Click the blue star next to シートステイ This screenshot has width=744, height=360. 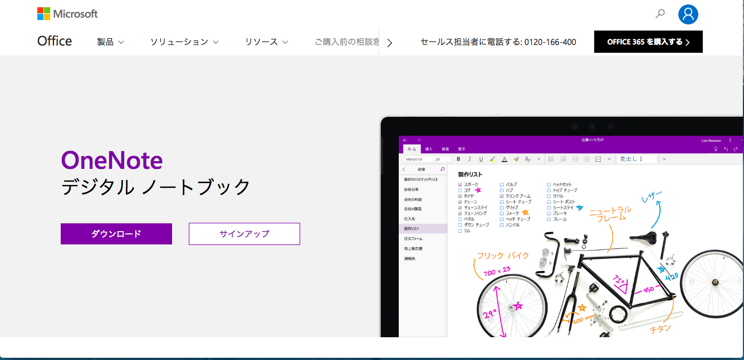[x=580, y=208]
